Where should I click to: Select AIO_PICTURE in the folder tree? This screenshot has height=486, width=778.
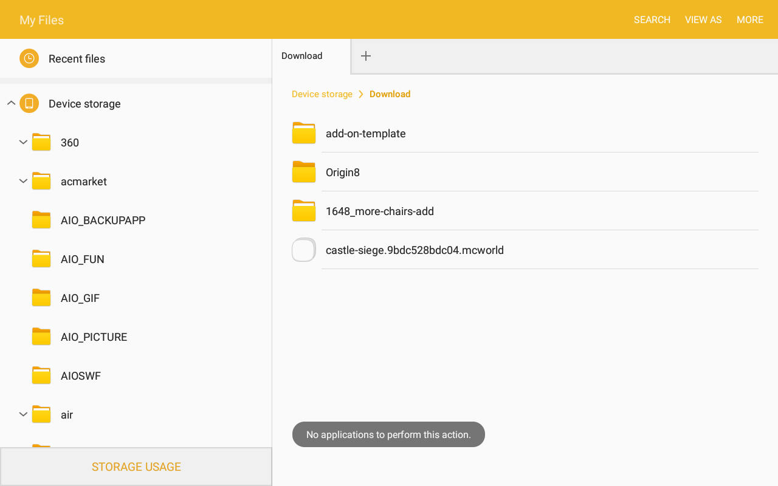94,337
